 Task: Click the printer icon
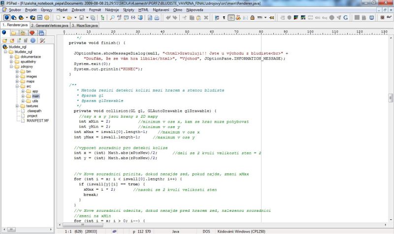[x=157, y=18]
